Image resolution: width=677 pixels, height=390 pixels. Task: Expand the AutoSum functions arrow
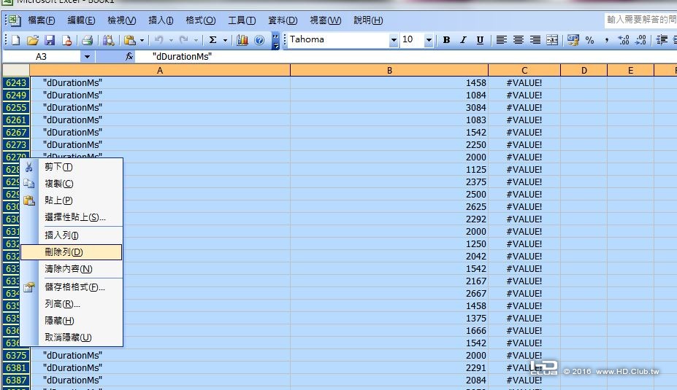click(x=225, y=40)
